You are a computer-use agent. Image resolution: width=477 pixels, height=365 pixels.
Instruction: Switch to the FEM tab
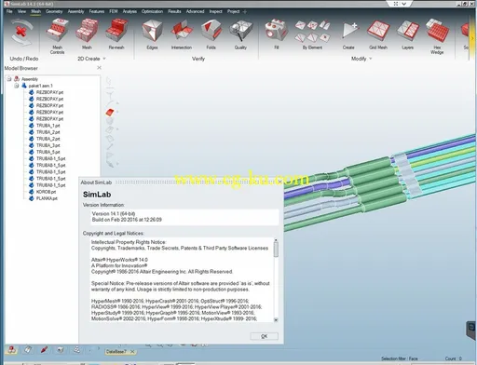(x=114, y=11)
